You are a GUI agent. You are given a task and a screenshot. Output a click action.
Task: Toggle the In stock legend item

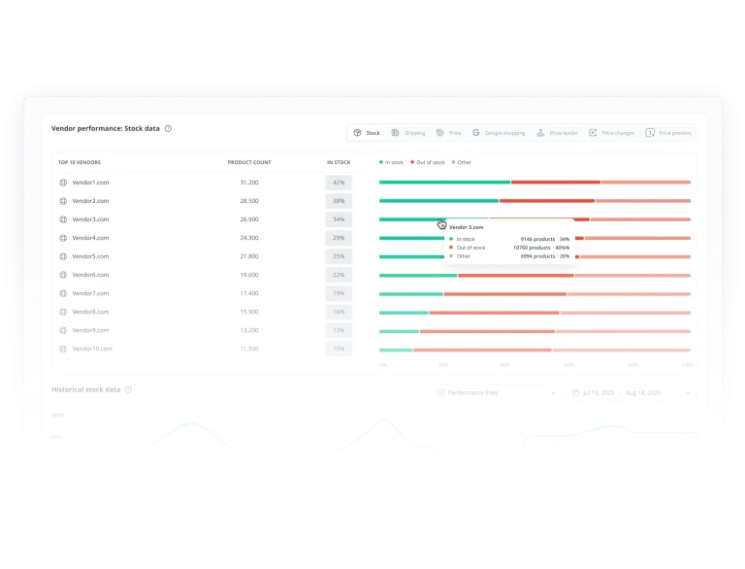click(x=391, y=162)
